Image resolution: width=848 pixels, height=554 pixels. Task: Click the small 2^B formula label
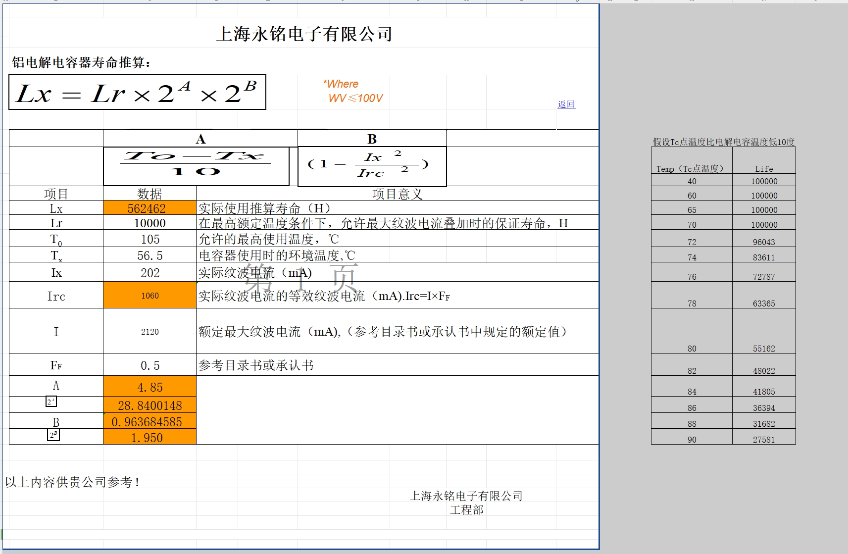[53, 435]
